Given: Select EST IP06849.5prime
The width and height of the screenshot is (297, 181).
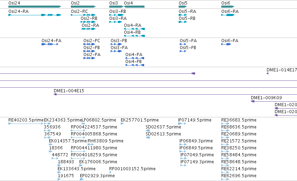Looking at the screenshot, I should pyautogui.click(x=183, y=152).
